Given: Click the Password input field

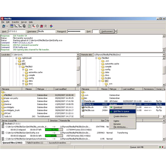Looking at the screenshot, I should click(76, 32).
